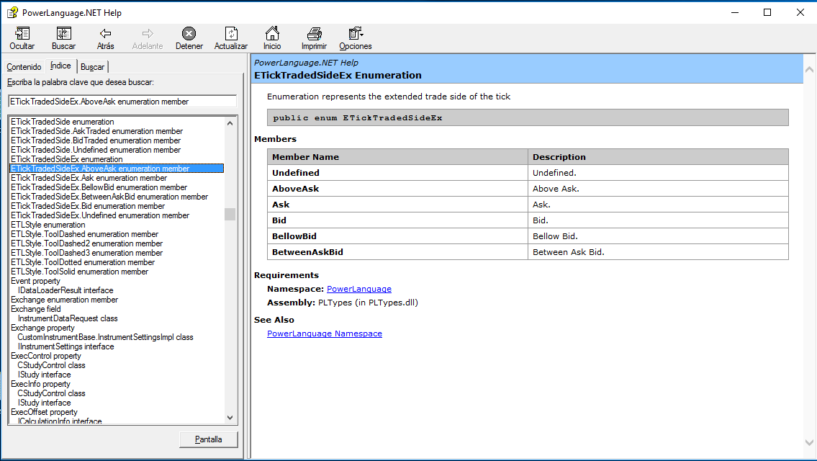Stop loading with the Detener icon
Viewport: 817px width, 461px height.
(189, 34)
